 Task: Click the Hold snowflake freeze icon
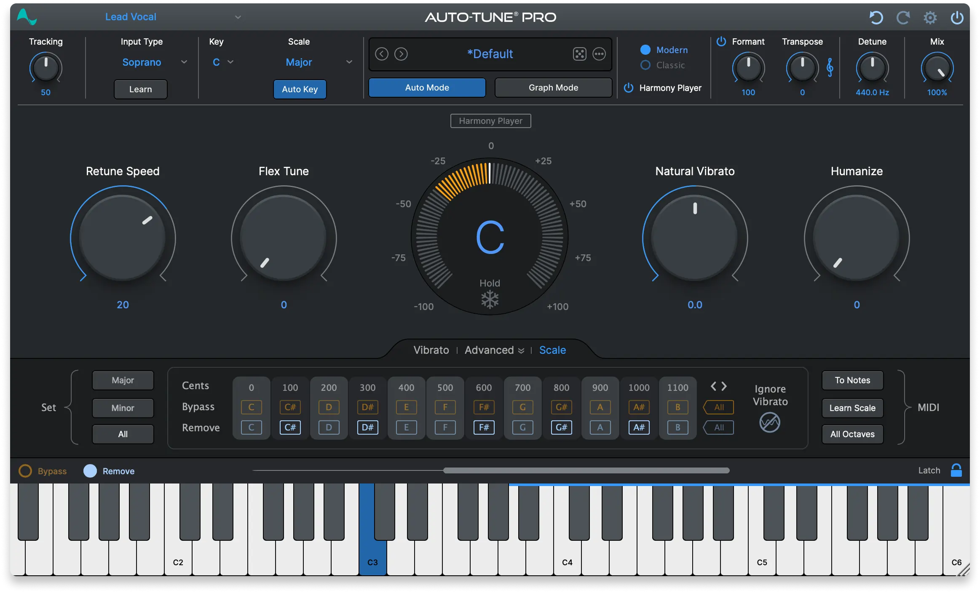[490, 299]
